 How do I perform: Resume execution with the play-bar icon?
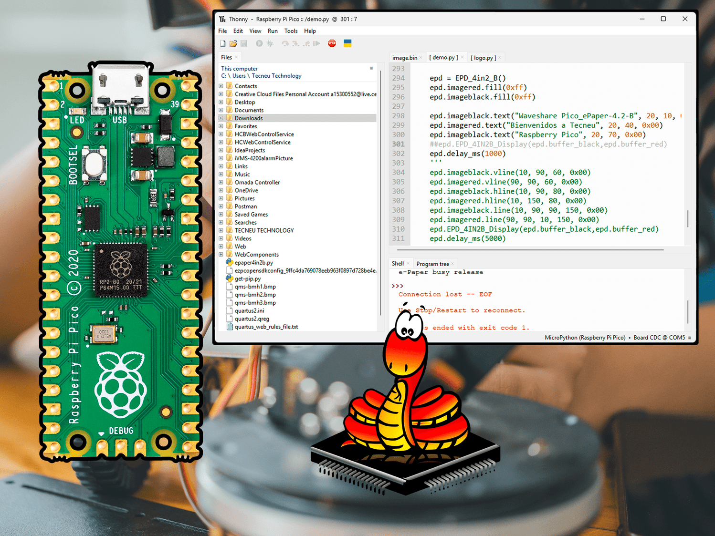[316, 43]
